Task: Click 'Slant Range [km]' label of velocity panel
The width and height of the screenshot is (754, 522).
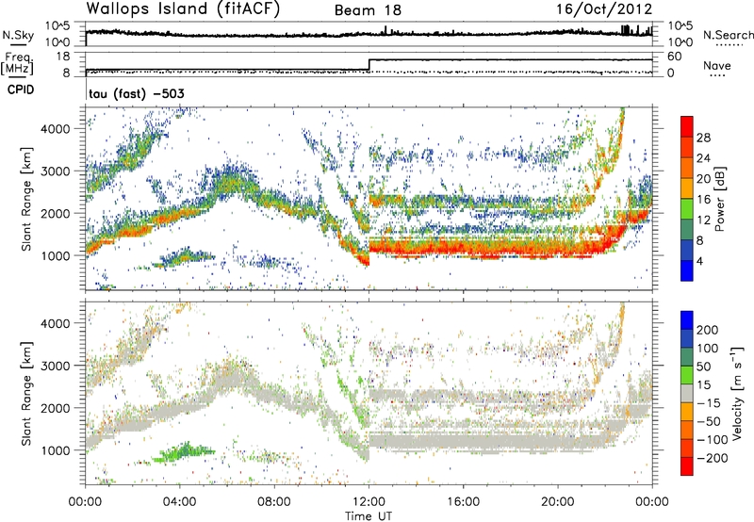Action: tap(26, 393)
